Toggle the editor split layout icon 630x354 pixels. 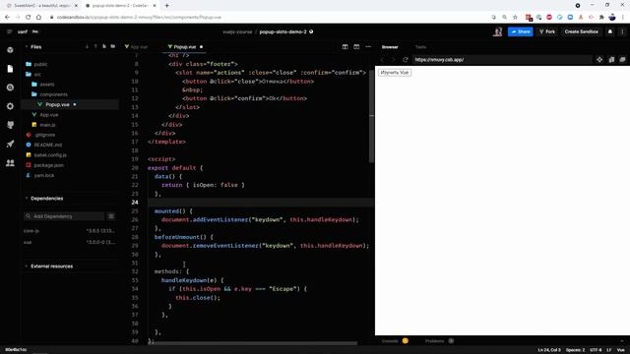[x=345, y=46]
